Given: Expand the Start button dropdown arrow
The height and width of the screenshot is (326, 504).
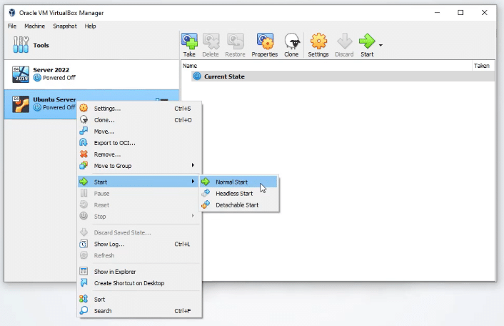Looking at the screenshot, I should [381, 45].
